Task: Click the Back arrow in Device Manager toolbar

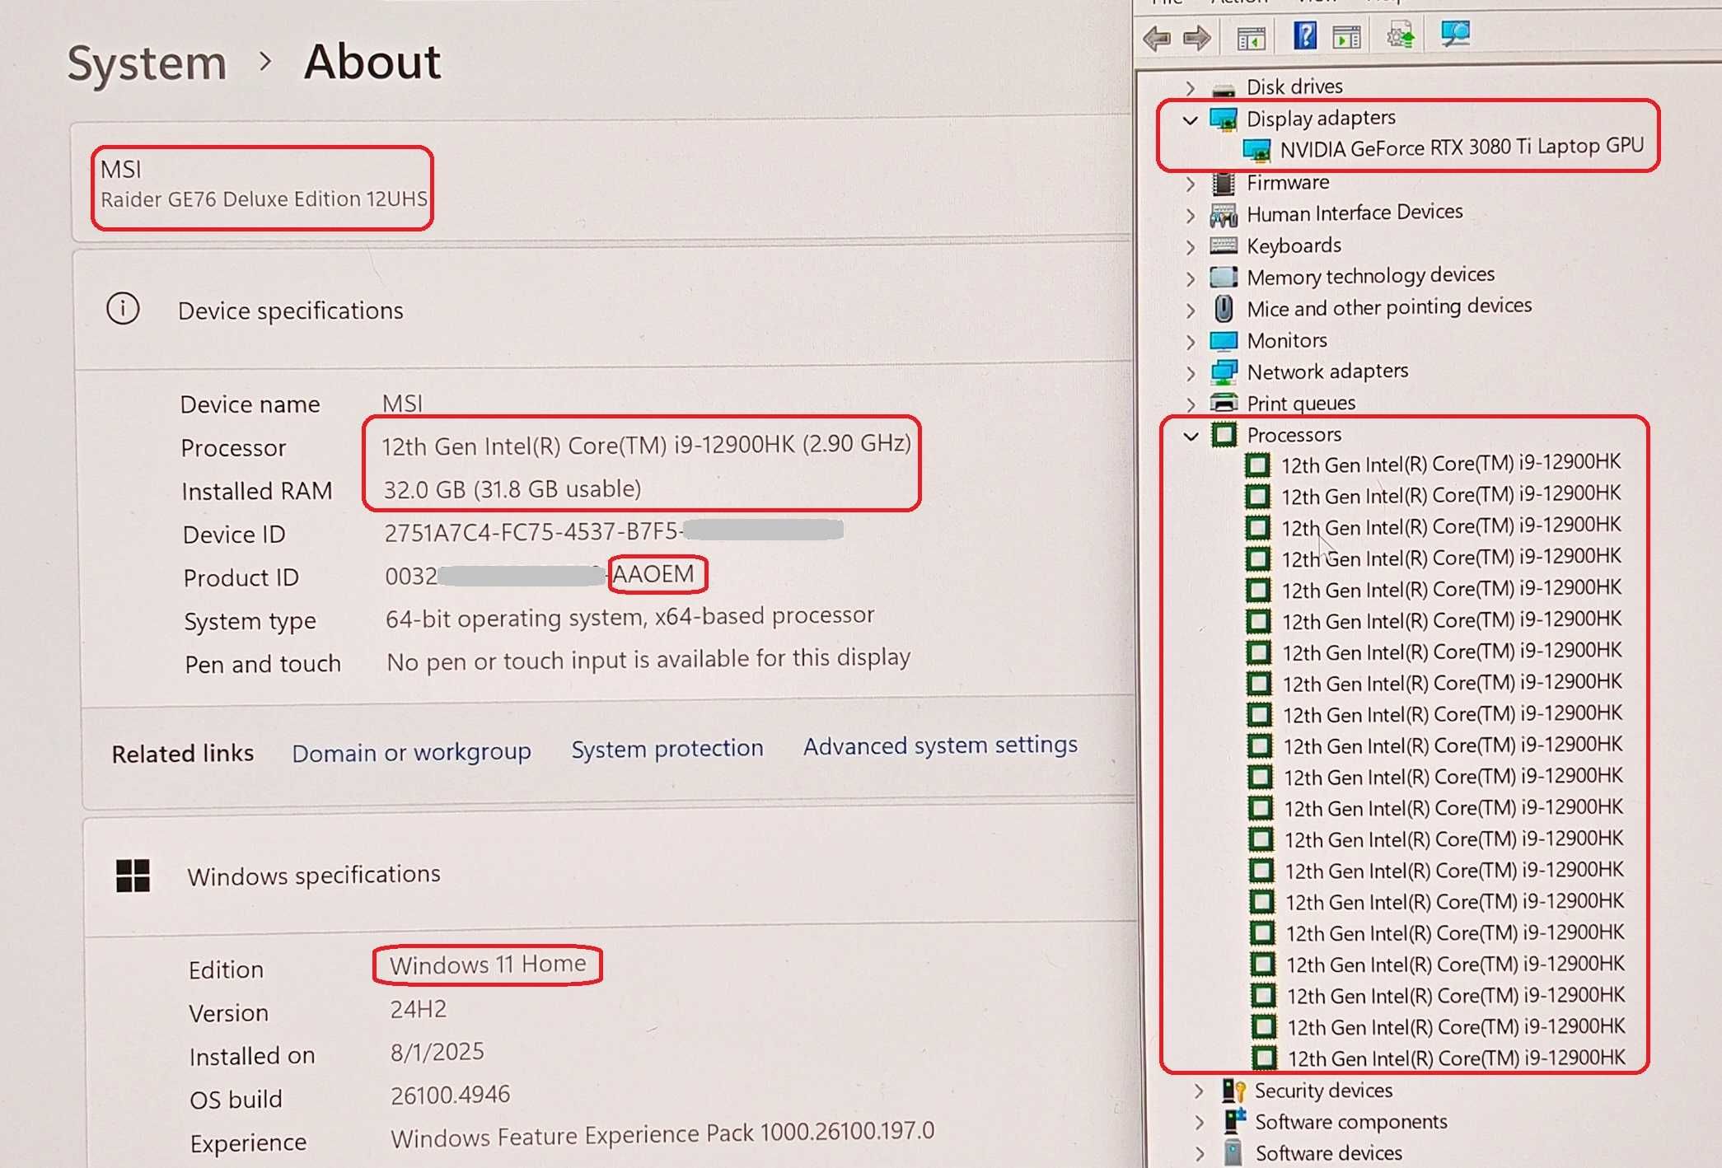Action: point(1158,38)
